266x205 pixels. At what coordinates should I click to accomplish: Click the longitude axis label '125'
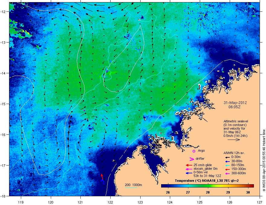pyautogui.click(x=200, y=202)
